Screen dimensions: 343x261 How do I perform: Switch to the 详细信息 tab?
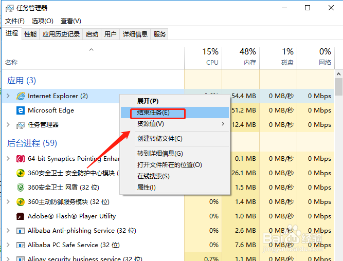(x=135, y=34)
